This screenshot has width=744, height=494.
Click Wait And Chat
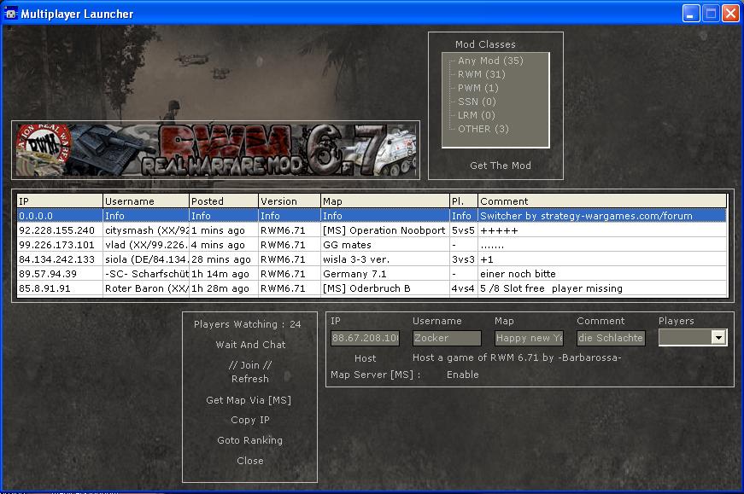tap(250, 345)
